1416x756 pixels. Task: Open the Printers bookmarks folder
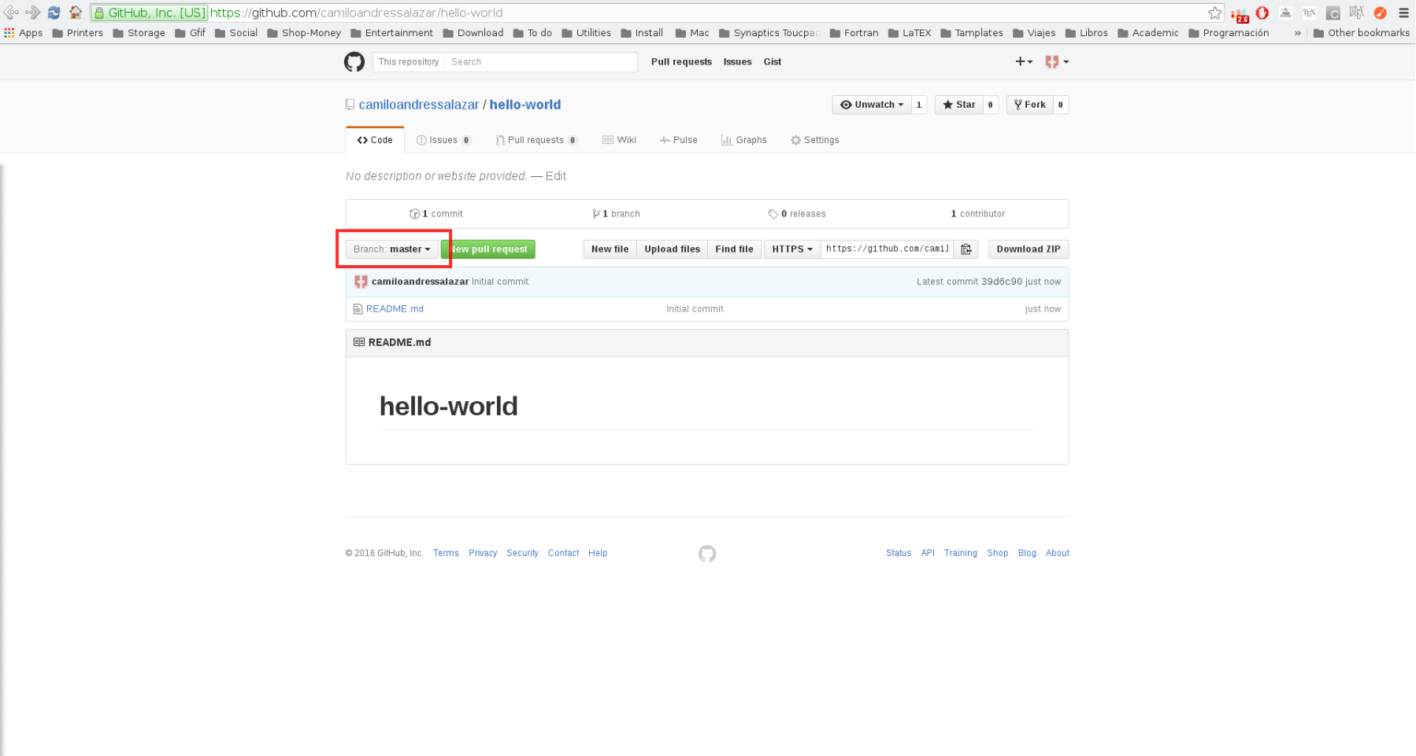(77, 33)
